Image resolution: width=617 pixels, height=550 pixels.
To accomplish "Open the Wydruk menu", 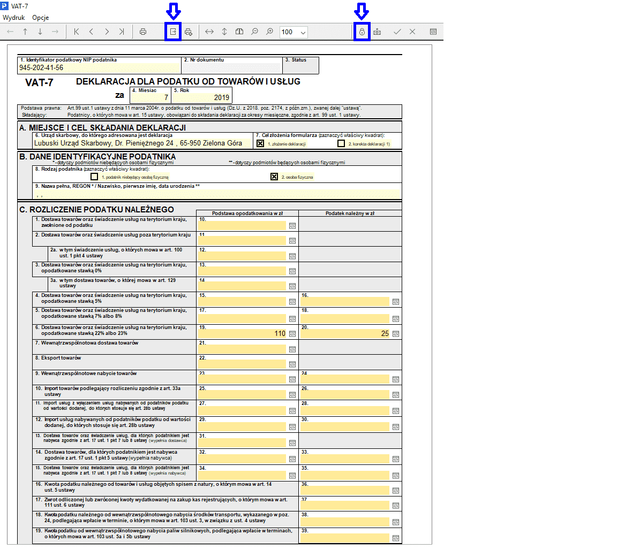I will click(x=14, y=17).
